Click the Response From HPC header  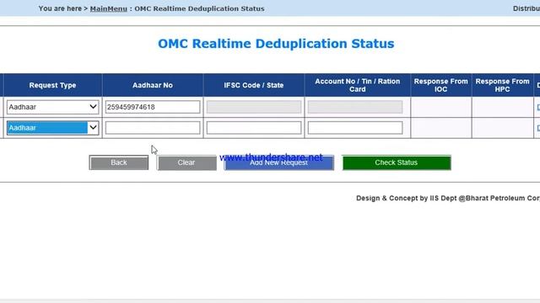(503, 85)
